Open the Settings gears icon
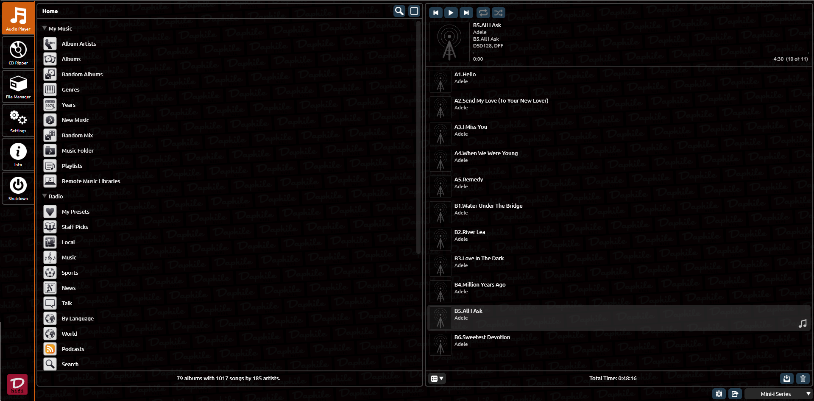This screenshot has width=814, height=401. (x=18, y=121)
